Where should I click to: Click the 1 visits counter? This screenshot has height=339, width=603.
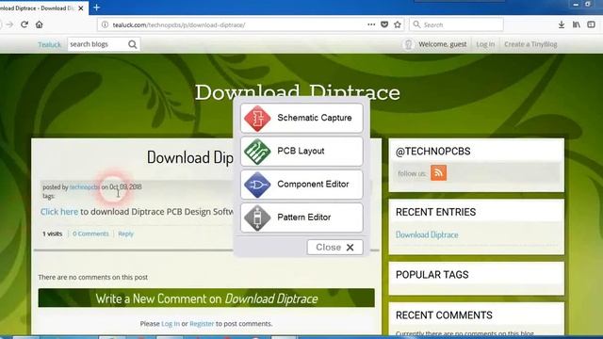53,234
